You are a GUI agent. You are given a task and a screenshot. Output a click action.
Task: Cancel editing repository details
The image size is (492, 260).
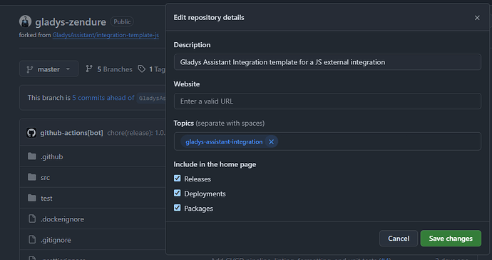pos(399,239)
